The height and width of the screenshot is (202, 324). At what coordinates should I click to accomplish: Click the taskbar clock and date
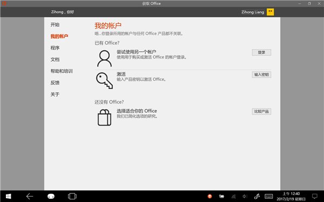[x=291, y=197]
